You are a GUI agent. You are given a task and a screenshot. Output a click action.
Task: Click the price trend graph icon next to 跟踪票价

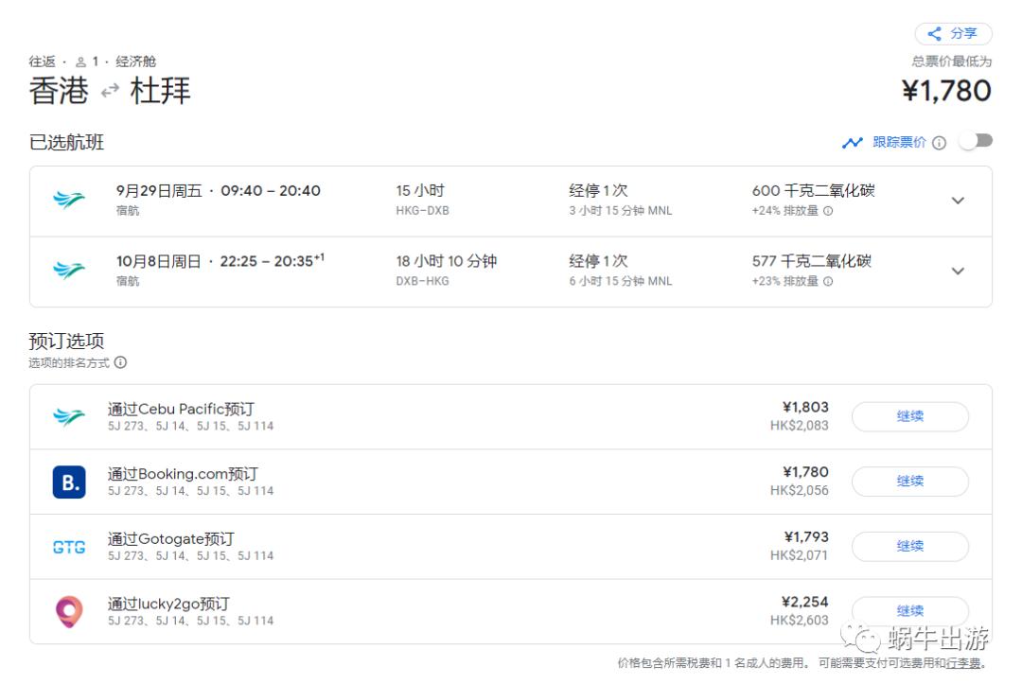[x=852, y=142]
